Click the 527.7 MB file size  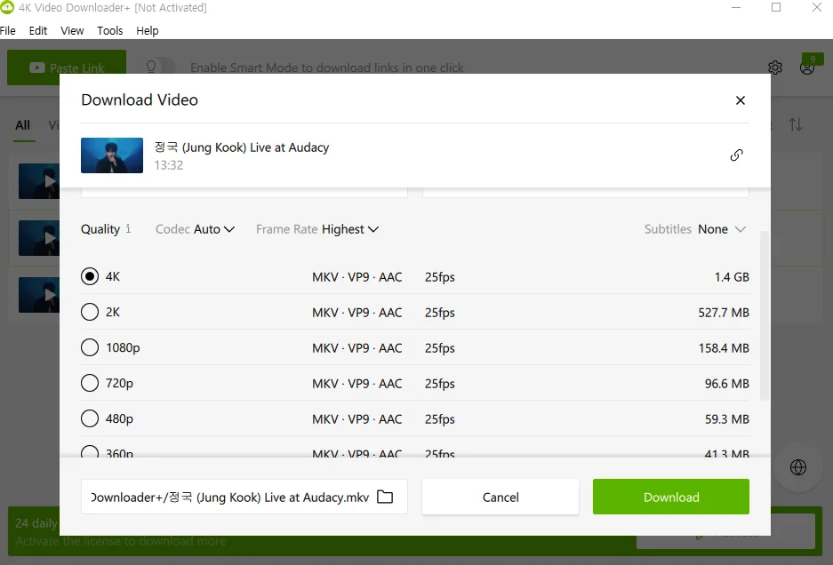coord(724,312)
